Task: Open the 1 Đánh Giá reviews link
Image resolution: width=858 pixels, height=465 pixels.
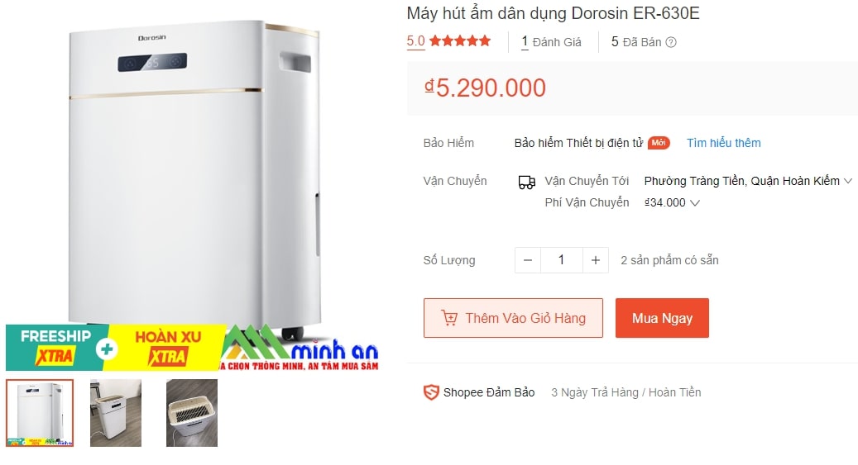Action: 551,42
